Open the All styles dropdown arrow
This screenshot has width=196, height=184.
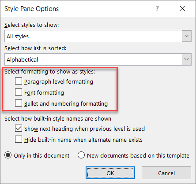point(187,36)
